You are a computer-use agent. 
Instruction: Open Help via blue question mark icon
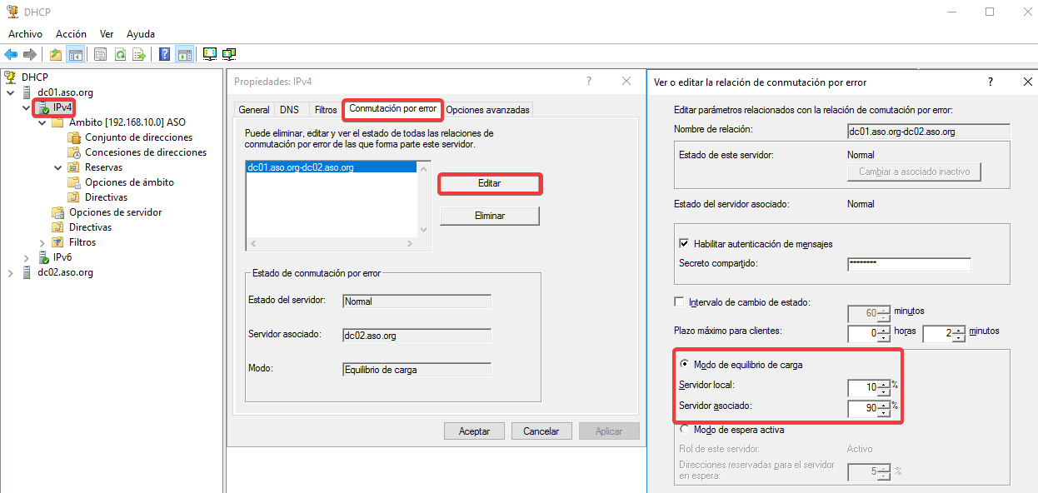pos(164,55)
